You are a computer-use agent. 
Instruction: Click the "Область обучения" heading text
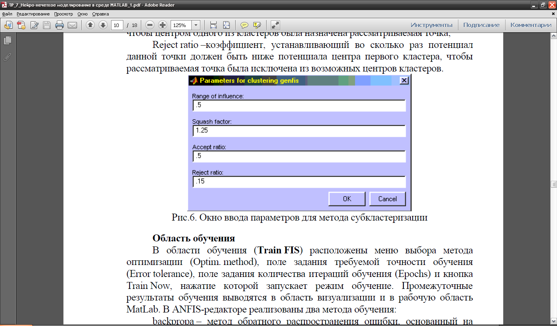(x=194, y=238)
